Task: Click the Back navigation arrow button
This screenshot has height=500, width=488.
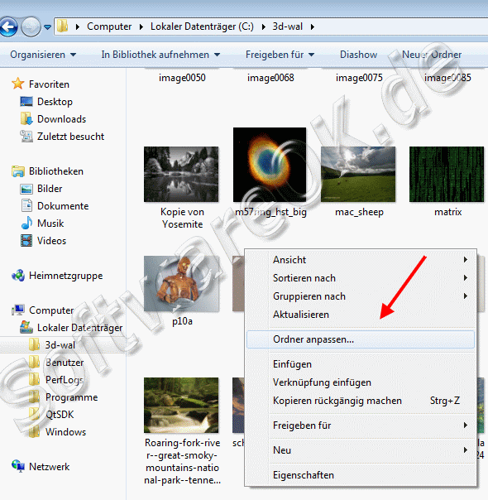Action: point(8,26)
